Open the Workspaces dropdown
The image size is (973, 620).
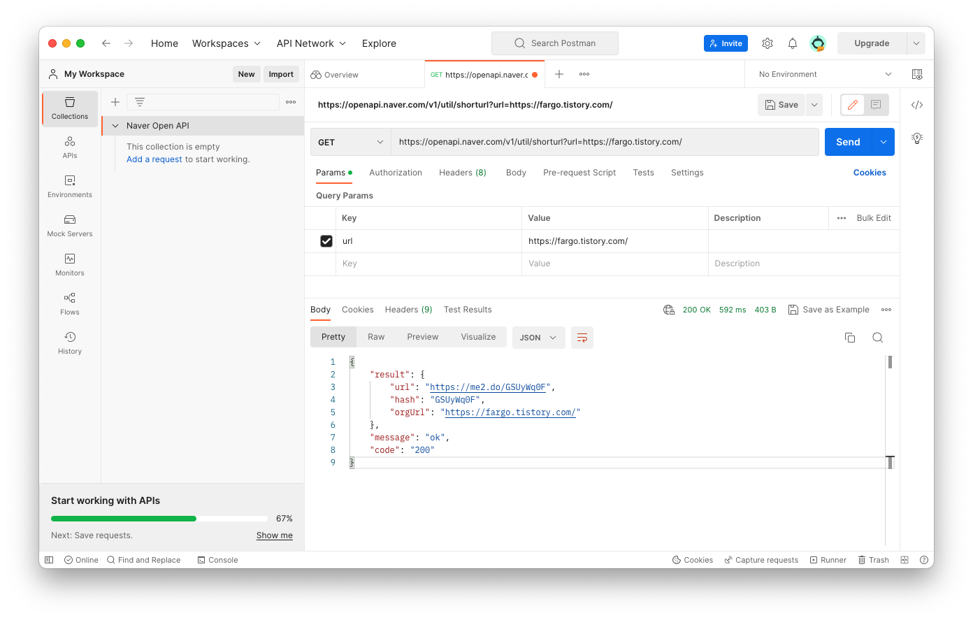[x=226, y=43]
